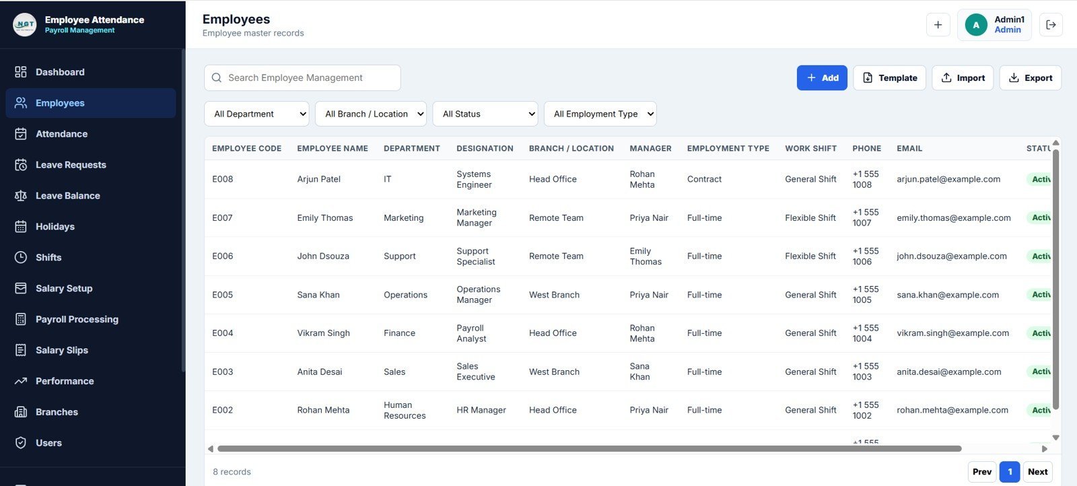Click the table horizontal scrollbar thumb
This screenshot has height=486, width=1077.
click(x=589, y=448)
